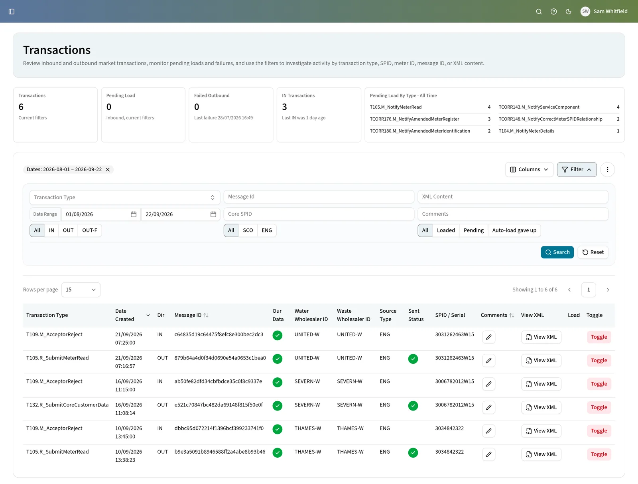Click the Source Type column header
The height and width of the screenshot is (484, 638).
[388, 315]
